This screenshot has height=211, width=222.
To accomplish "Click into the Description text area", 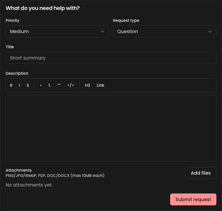I will click(111, 128).
